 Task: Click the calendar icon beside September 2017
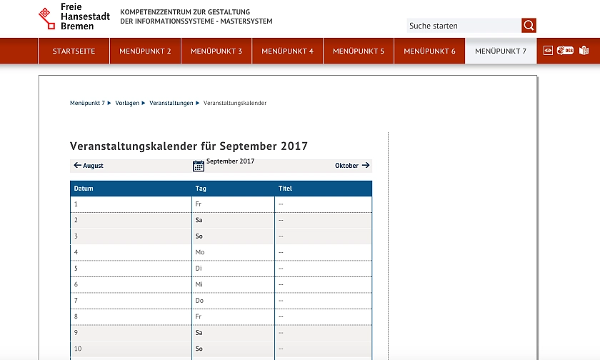pos(199,166)
